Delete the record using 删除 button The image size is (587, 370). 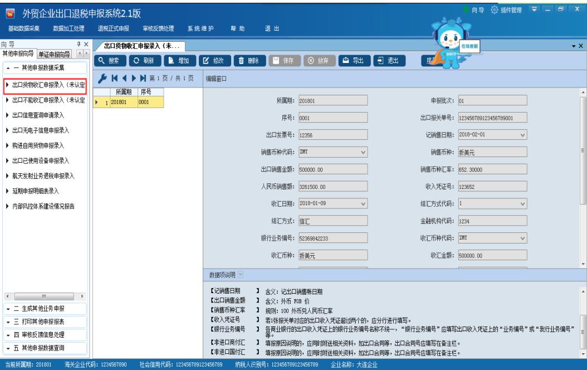247,60
